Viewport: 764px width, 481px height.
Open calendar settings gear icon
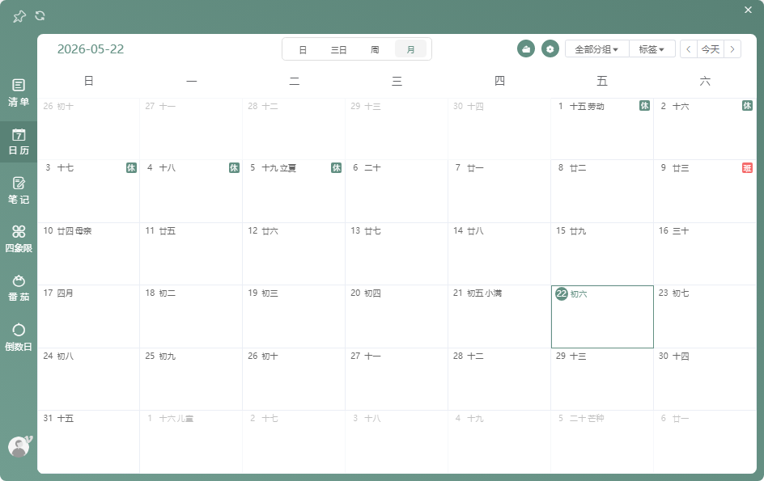pyautogui.click(x=550, y=49)
